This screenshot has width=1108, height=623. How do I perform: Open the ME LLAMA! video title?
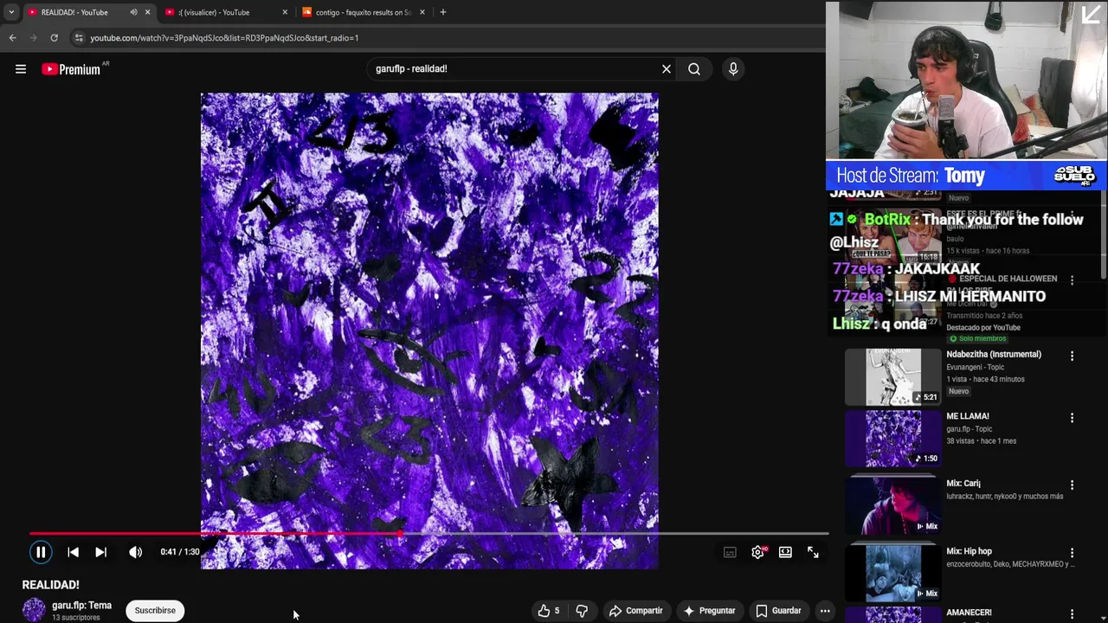coord(968,416)
